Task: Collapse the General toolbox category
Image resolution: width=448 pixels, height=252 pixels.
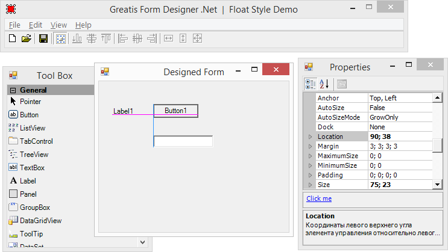Action: [x=12, y=90]
